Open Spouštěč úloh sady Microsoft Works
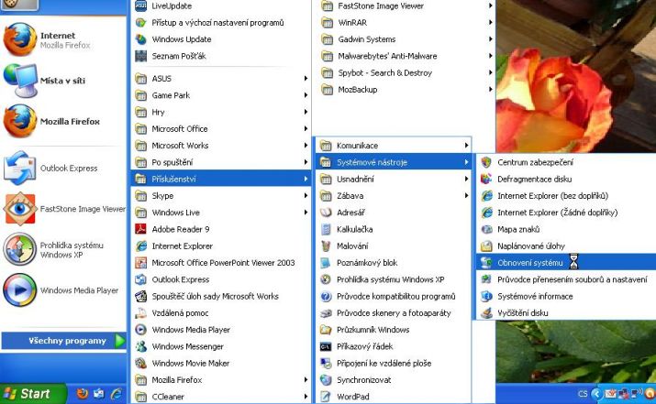 (x=221, y=296)
